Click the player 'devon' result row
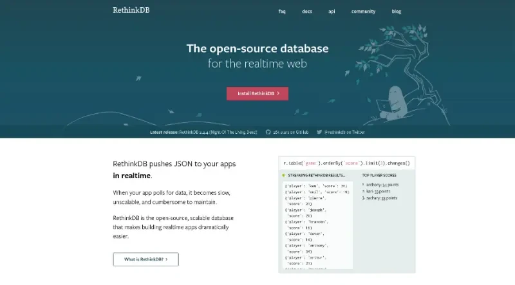The width and height of the screenshot is (515, 285). click(305, 237)
